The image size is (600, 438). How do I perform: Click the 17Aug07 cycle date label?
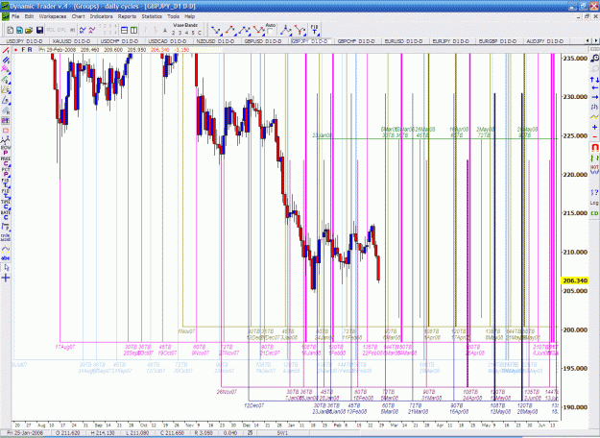[x=65, y=347]
